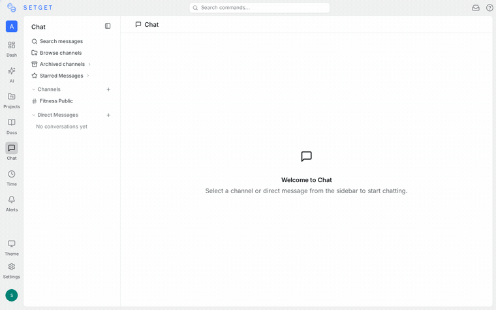Screen dimensions: 496x310
Task: Expand Starred Messages list
Action: [x=60, y=76]
